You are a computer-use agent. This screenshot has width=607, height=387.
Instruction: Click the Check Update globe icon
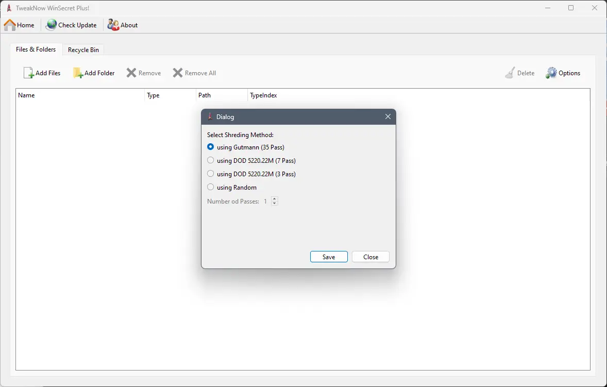pyautogui.click(x=51, y=24)
